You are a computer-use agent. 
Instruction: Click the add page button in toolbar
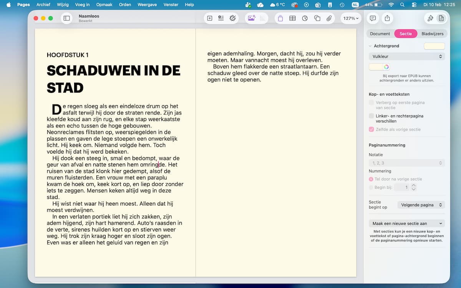(x=210, y=18)
